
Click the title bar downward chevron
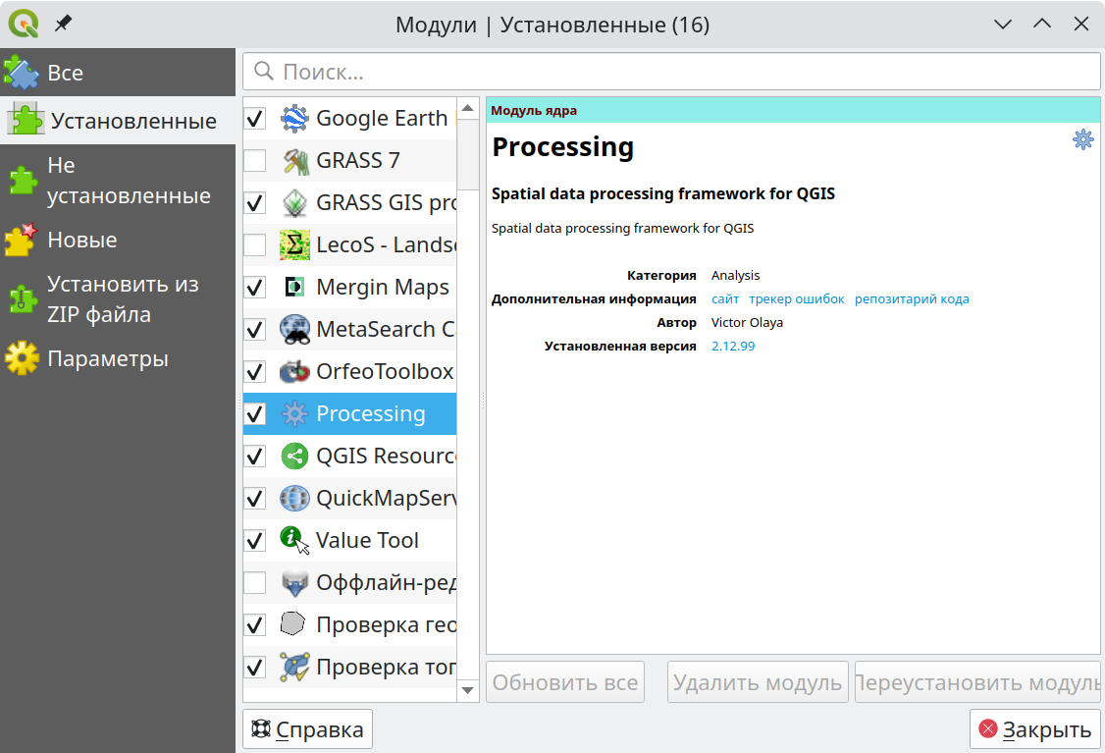[1003, 24]
